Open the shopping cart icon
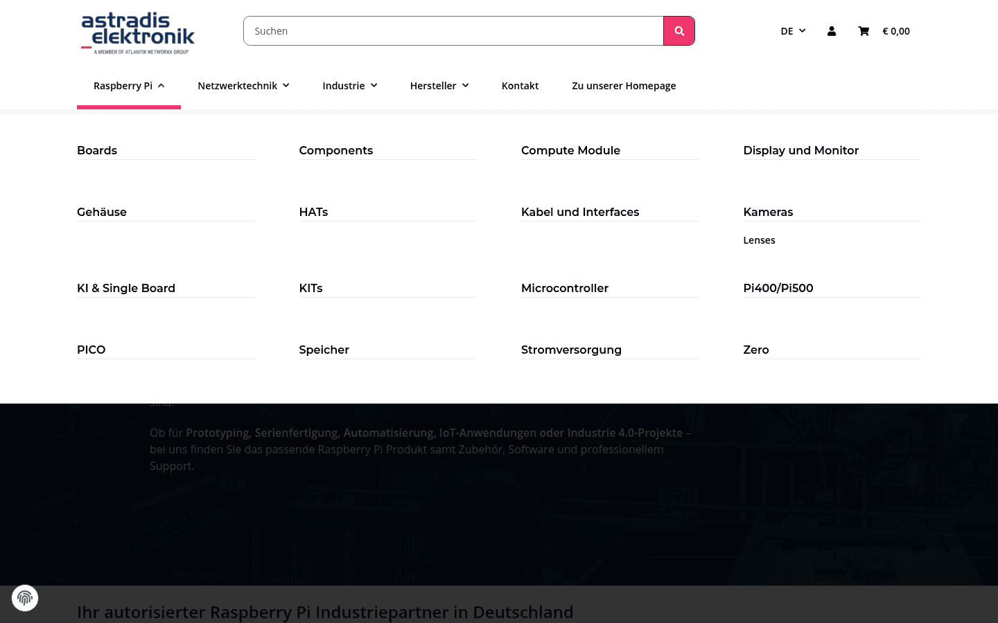Image resolution: width=998 pixels, height=623 pixels. click(864, 31)
